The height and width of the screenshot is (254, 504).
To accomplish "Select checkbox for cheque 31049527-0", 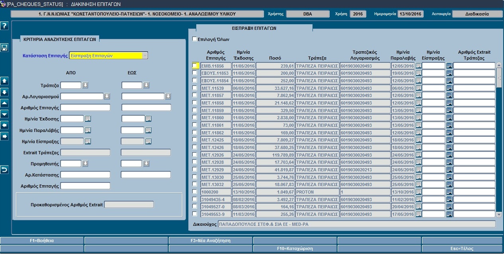I will click(x=195, y=206).
